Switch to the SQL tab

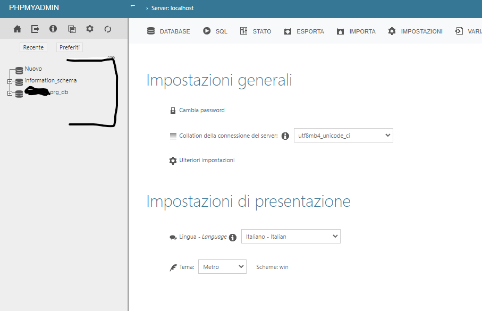click(215, 31)
